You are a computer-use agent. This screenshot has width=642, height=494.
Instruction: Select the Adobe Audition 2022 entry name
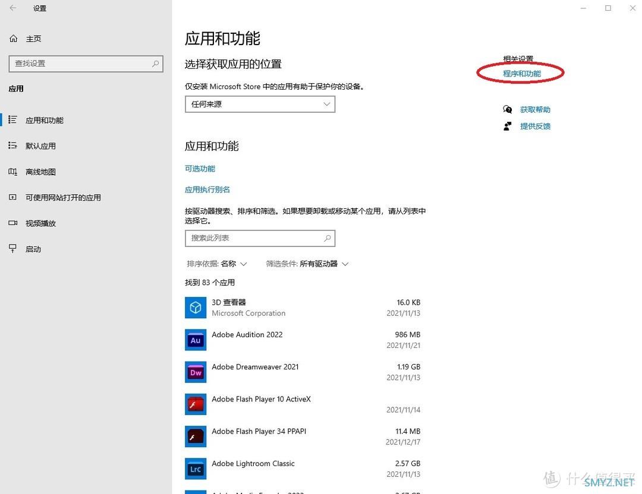247,334
